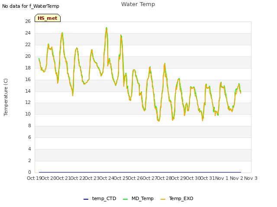Click the green MD_Temp legend swatch

pos(125,199)
